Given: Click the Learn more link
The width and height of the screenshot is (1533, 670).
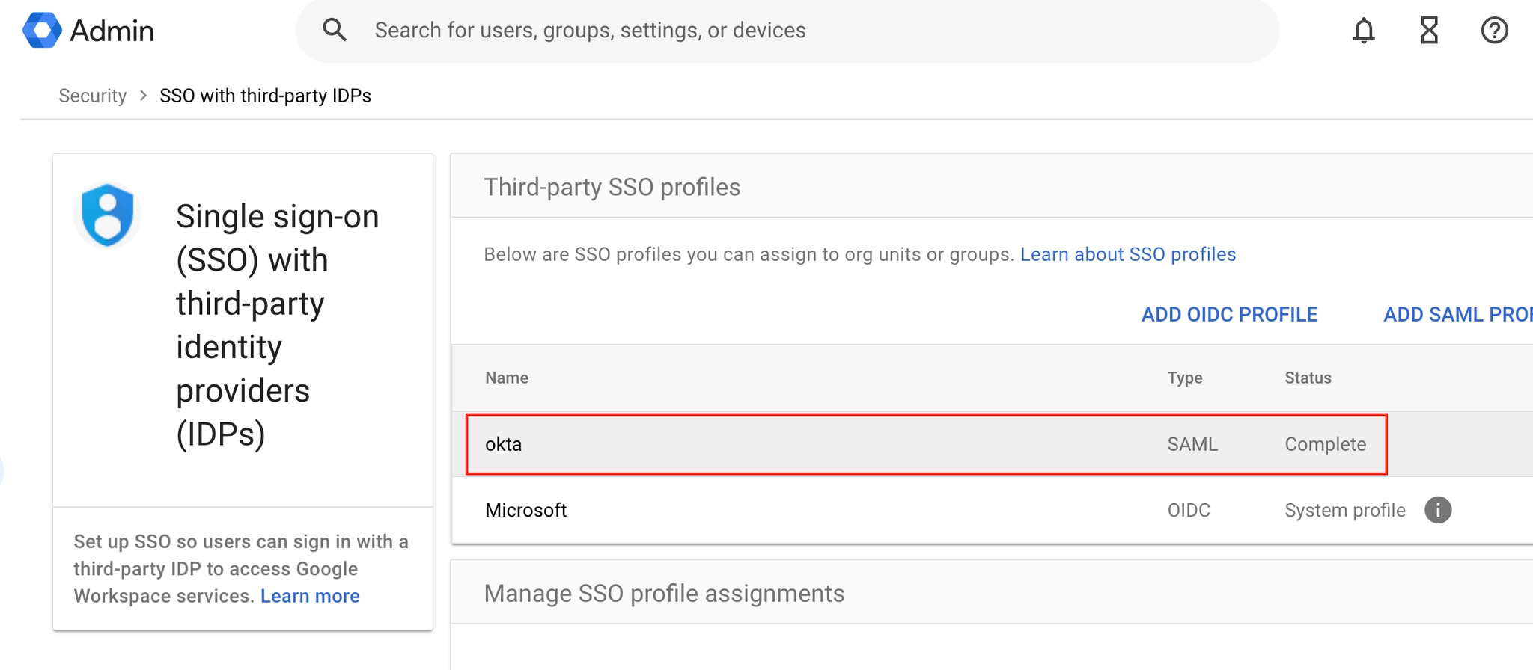Looking at the screenshot, I should click(x=310, y=596).
